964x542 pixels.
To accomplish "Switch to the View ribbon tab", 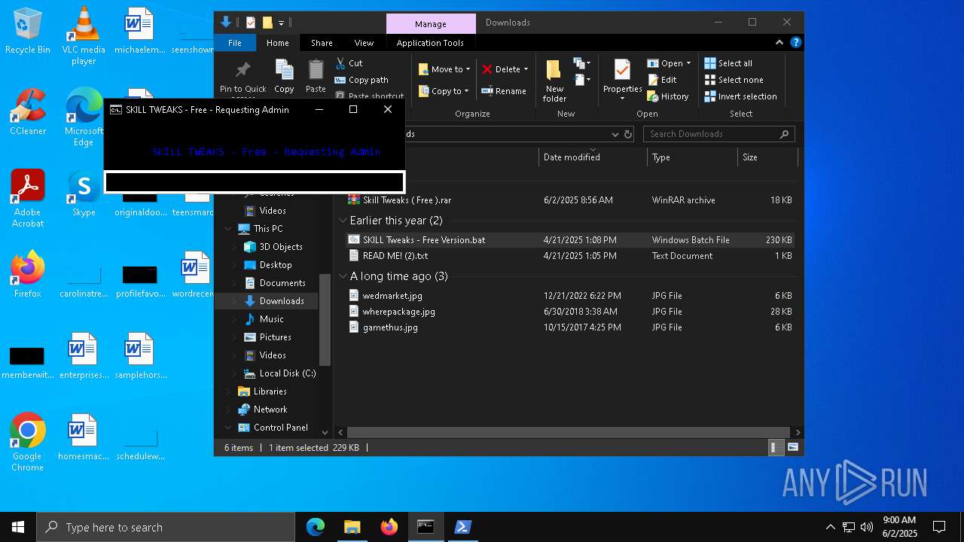I will point(364,43).
